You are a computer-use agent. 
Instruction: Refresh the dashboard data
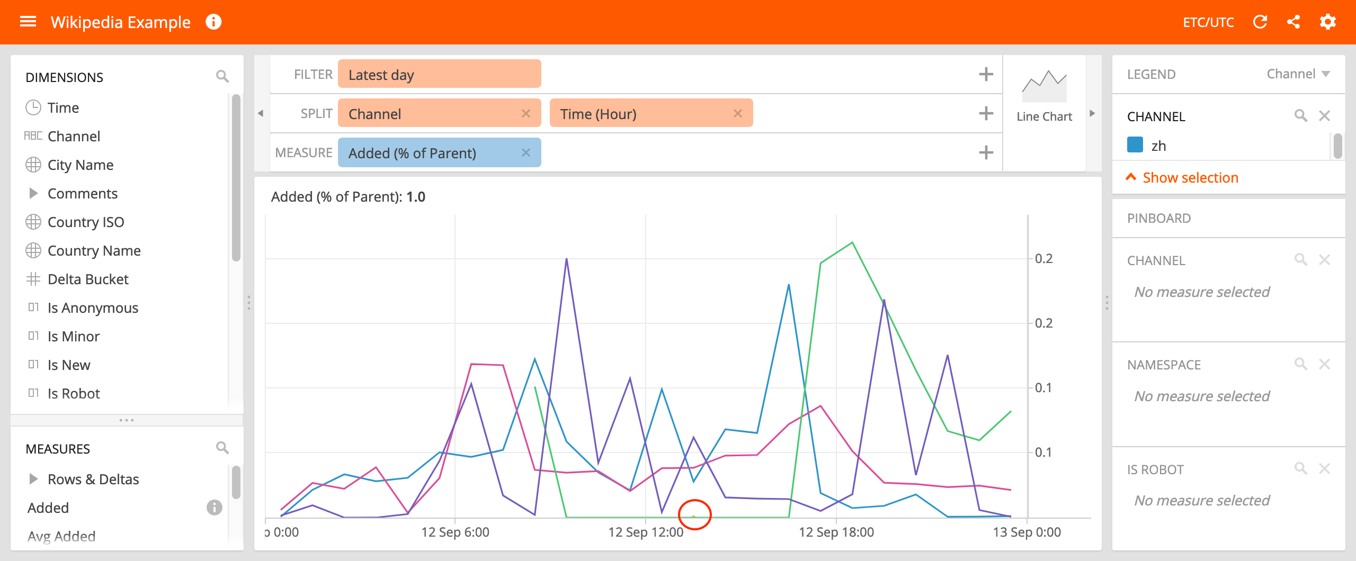pyautogui.click(x=1261, y=22)
